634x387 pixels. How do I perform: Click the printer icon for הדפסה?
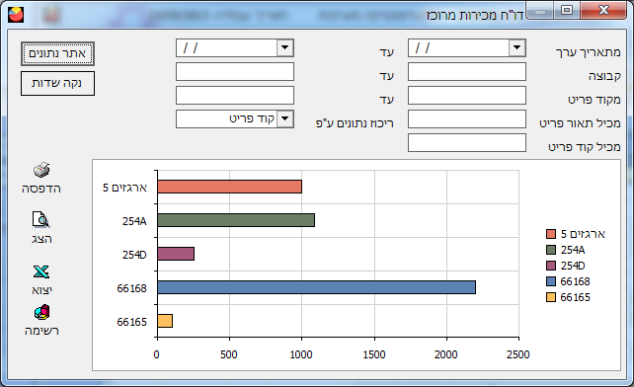[41, 170]
